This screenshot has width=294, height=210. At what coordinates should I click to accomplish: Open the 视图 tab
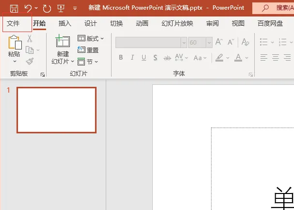238,23
